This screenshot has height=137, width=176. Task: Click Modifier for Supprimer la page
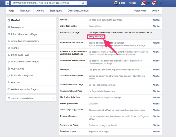(x=157, y=132)
